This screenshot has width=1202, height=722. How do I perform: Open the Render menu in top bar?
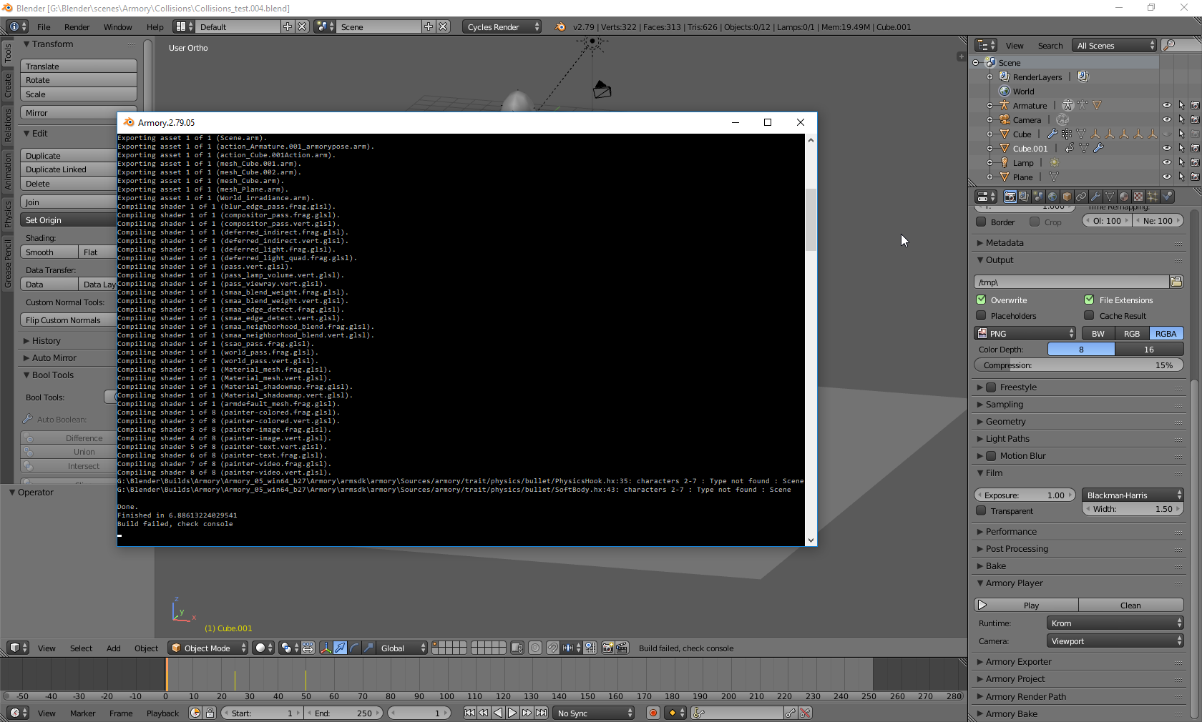click(x=77, y=27)
